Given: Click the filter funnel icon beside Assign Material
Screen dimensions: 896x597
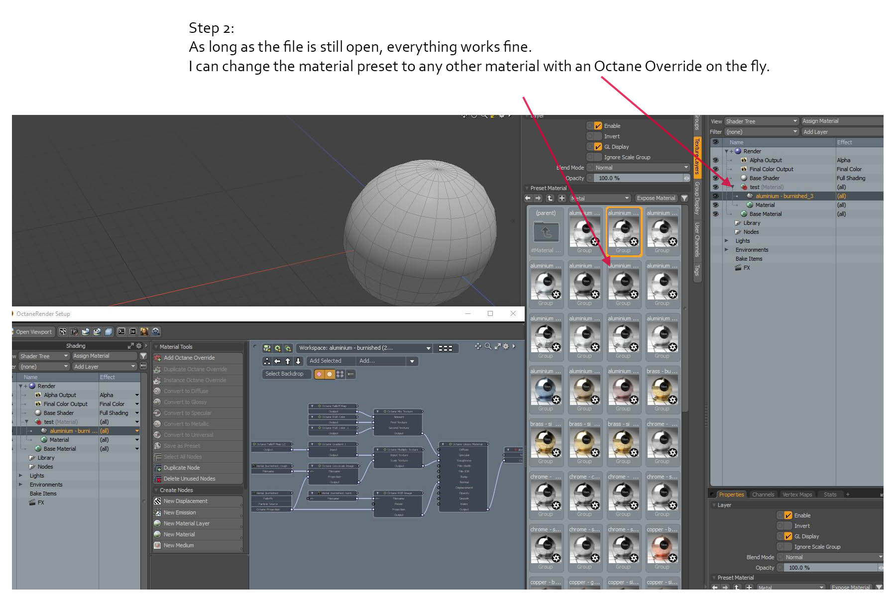Looking at the screenshot, I should click(143, 356).
